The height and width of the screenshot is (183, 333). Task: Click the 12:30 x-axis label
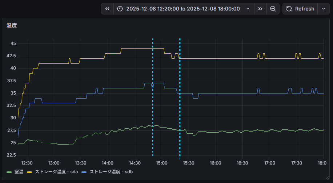click(27, 163)
